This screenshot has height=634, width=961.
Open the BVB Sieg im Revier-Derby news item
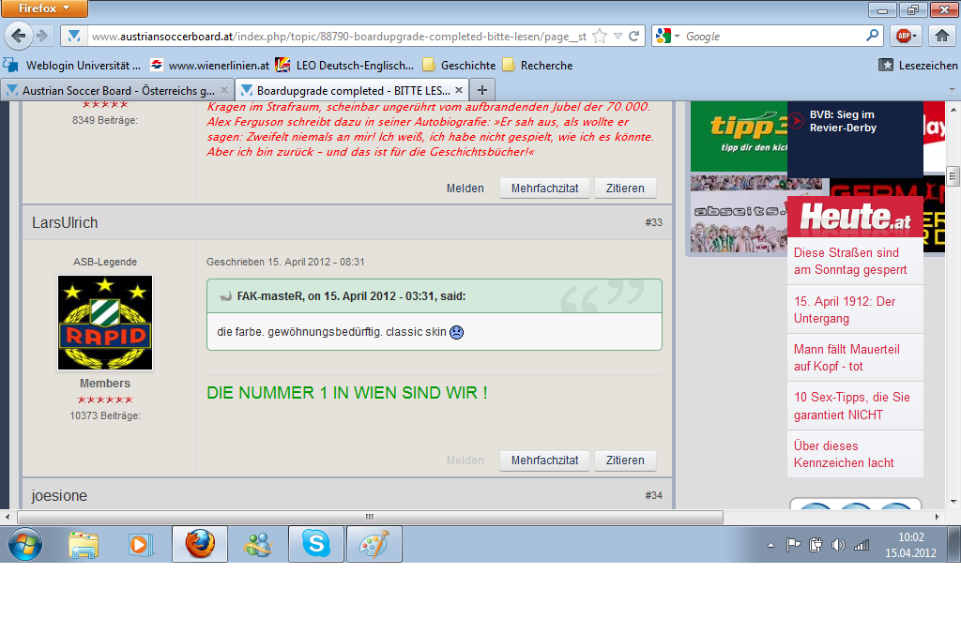click(843, 121)
